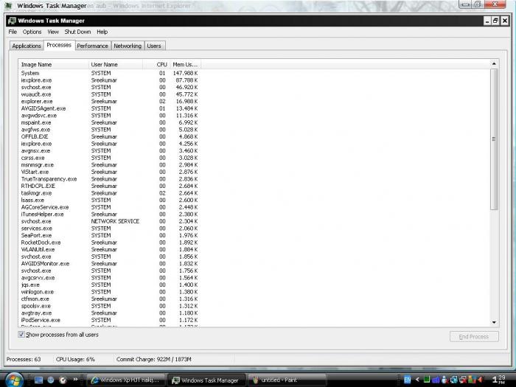The image size is (516, 387).
Task: Select the avgwdsvc.exe process
Action: click(x=110, y=116)
